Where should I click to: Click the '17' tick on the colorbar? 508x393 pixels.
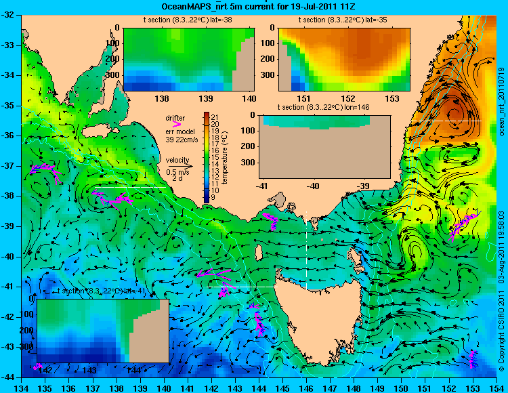click(x=215, y=145)
